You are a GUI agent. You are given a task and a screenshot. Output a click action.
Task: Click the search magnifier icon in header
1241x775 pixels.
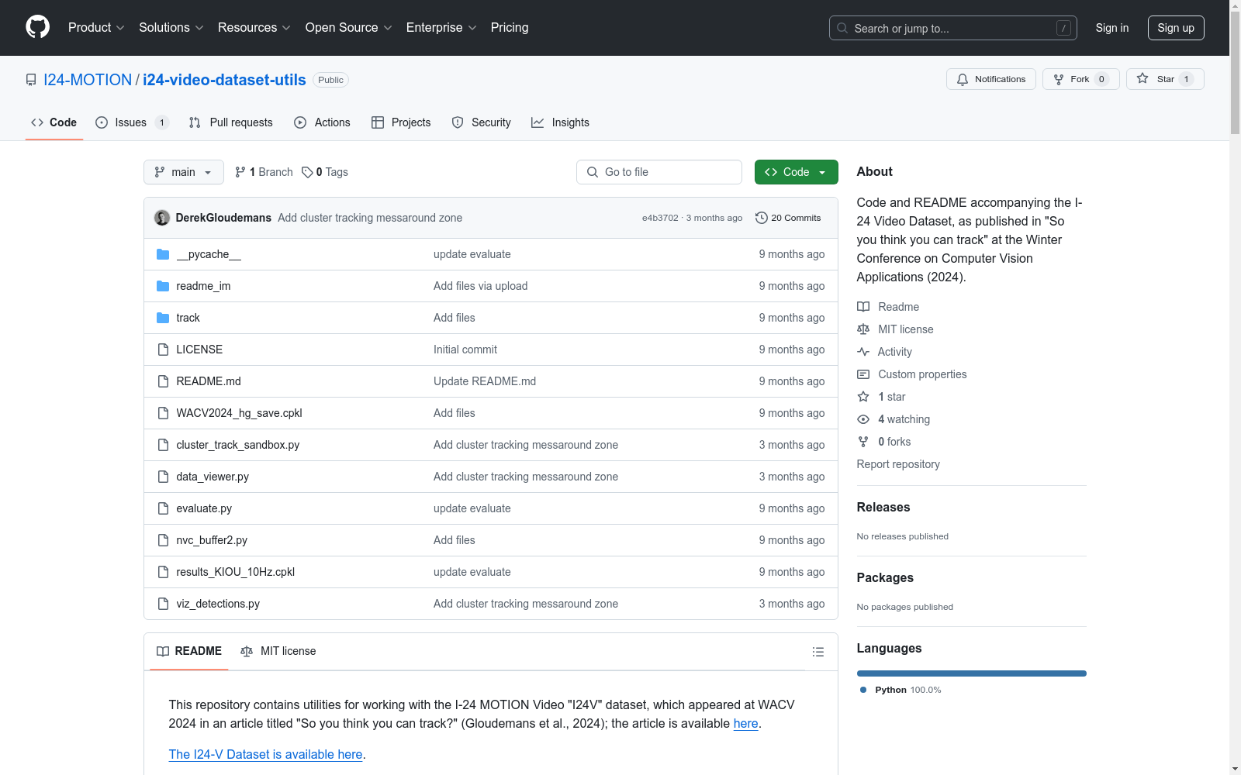(x=842, y=28)
